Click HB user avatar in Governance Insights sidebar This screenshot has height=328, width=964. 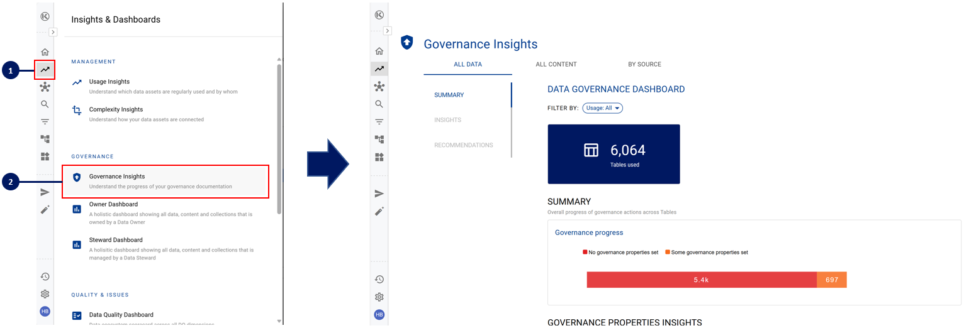coord(379,315)
